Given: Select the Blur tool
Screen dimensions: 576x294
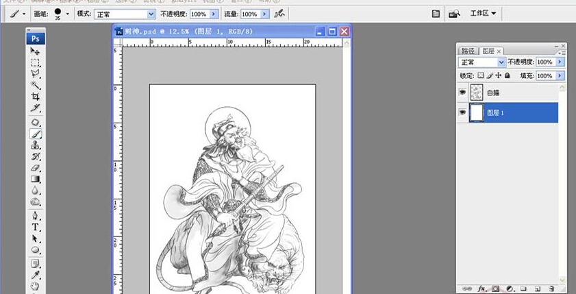Looking at the screenshot, I should 35,191.
